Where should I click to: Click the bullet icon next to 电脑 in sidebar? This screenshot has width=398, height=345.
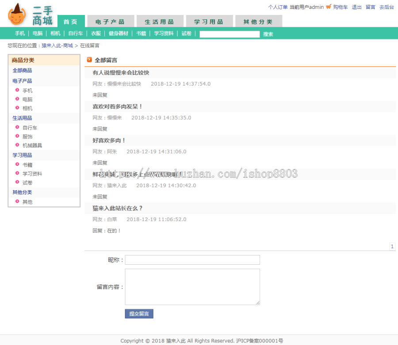click(x=17, y=99)
